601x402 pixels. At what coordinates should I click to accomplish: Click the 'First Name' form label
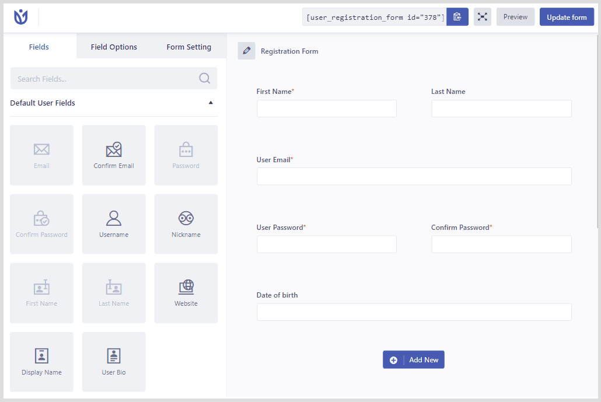coord(275,91)
